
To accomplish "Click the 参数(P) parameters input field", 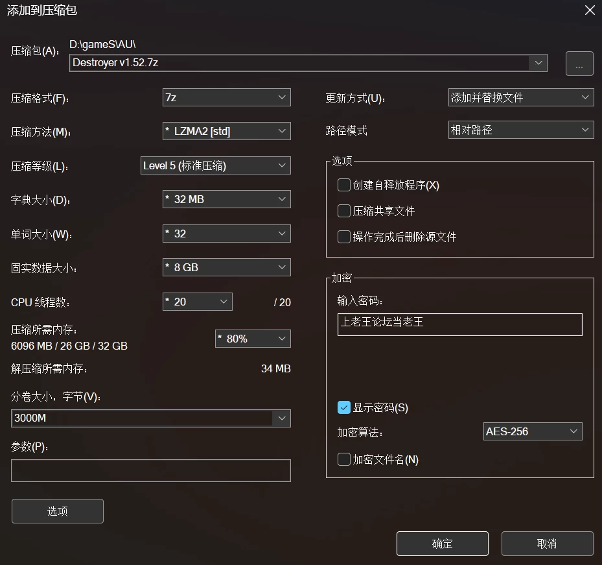I will tap(151, 470).
